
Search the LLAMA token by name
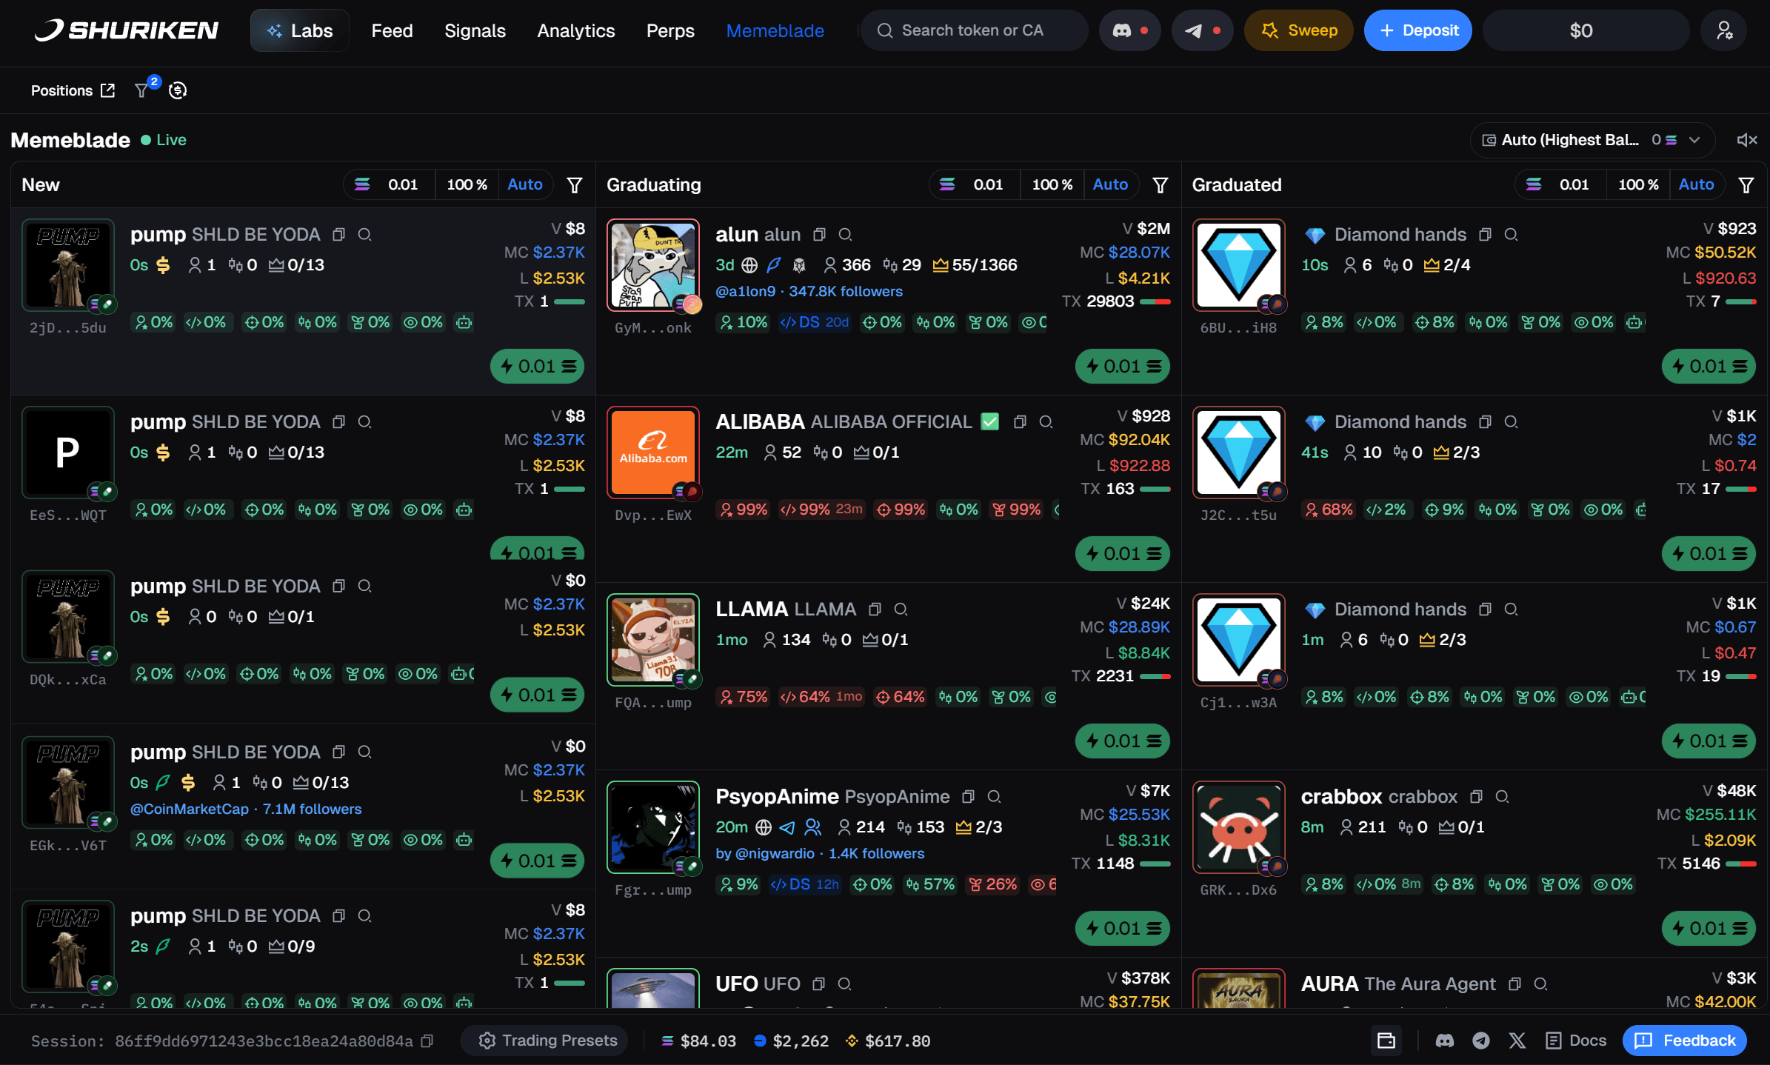[x=901, y=610]
